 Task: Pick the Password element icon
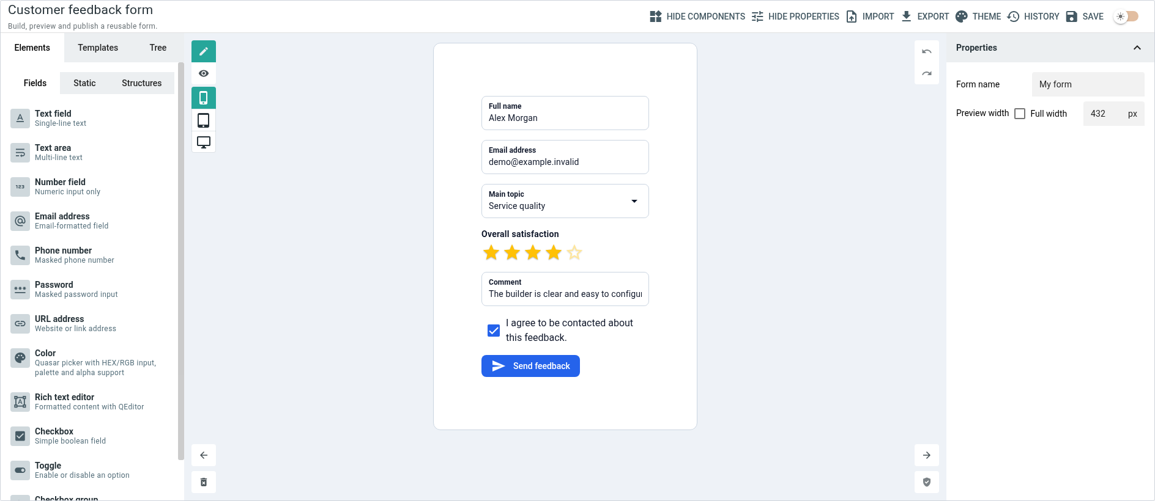point(20,290)
